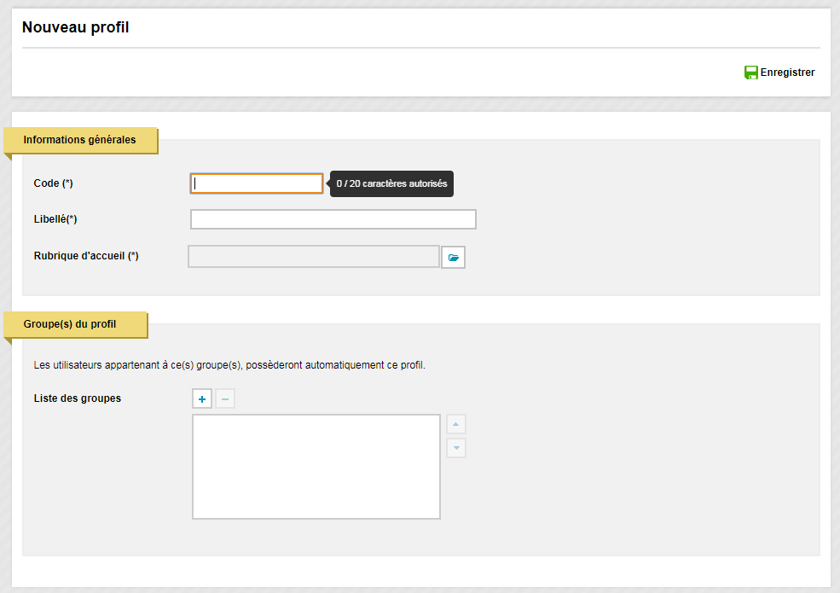The width and height of the screenshot is (840, 593).
Task: Click the Rubrique d'accueil (*) label
Action: [x=86, y=256]
